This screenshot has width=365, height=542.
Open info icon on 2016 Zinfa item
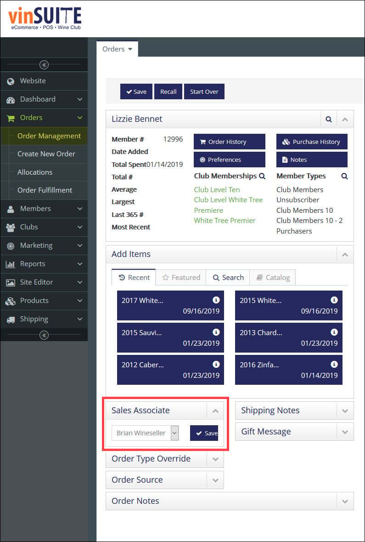click(334, 365)
